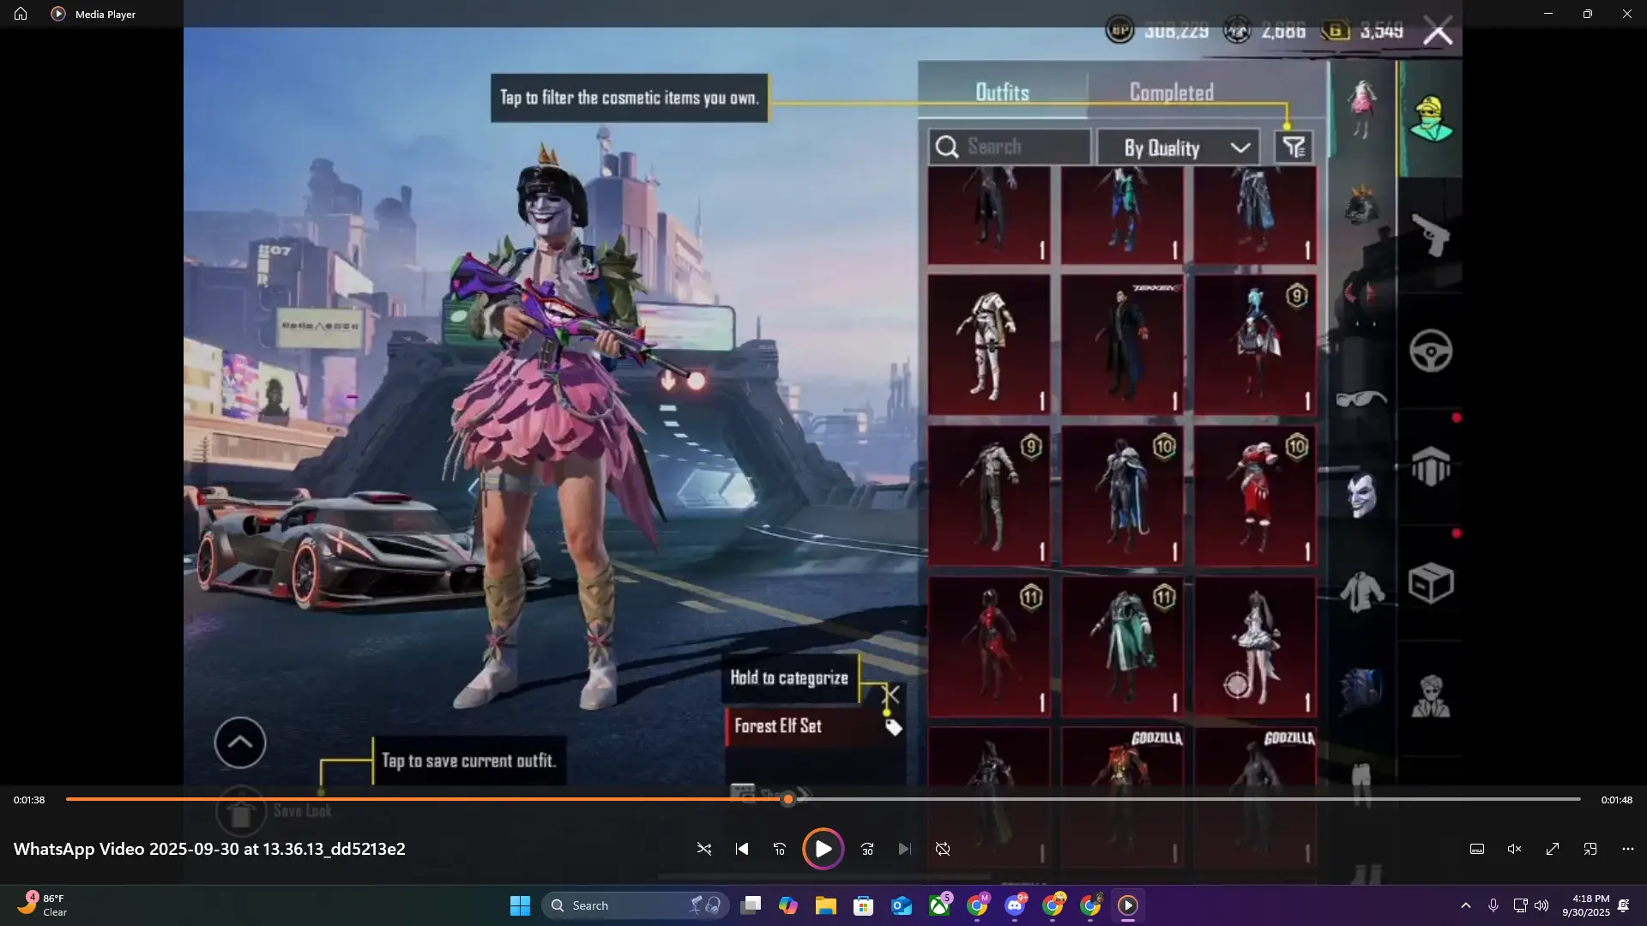
Task: Switch to the Completed tab
Action: tap(1171, 93)
